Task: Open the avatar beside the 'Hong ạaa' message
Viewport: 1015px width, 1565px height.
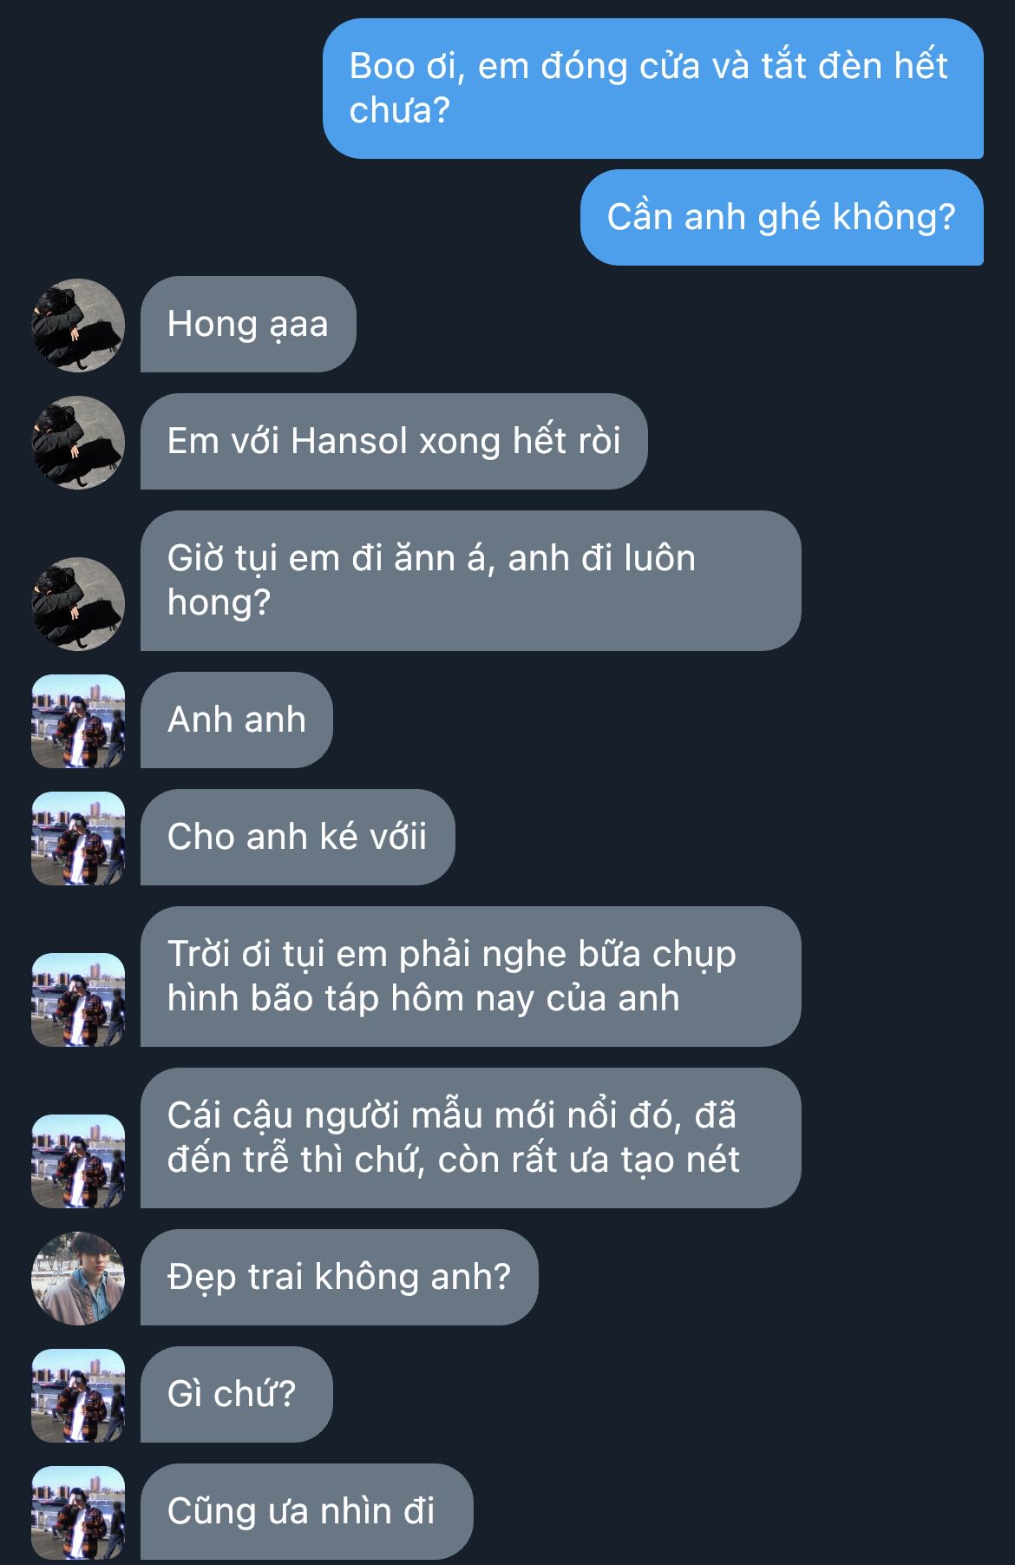Action: point(78,325)
